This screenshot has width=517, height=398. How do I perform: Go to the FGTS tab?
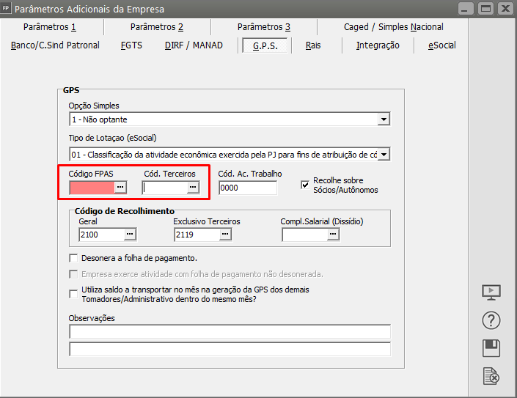pyautogui.click(x=131, y=45)
